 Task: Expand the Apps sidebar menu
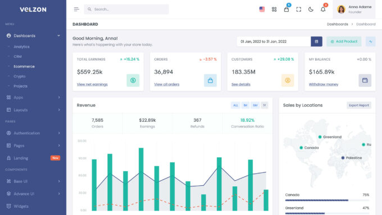coord(33,97)
